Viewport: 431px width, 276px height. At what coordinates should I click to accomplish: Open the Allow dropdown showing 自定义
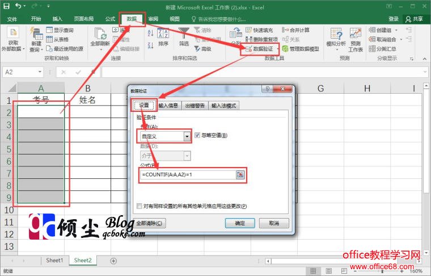pyautogui.click(x=165, y=136)
